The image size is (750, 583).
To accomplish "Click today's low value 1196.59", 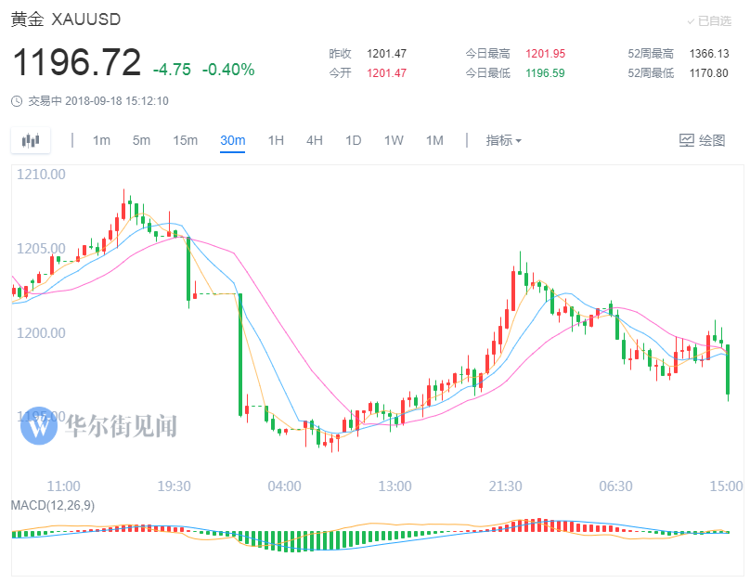I will [545, 73].
